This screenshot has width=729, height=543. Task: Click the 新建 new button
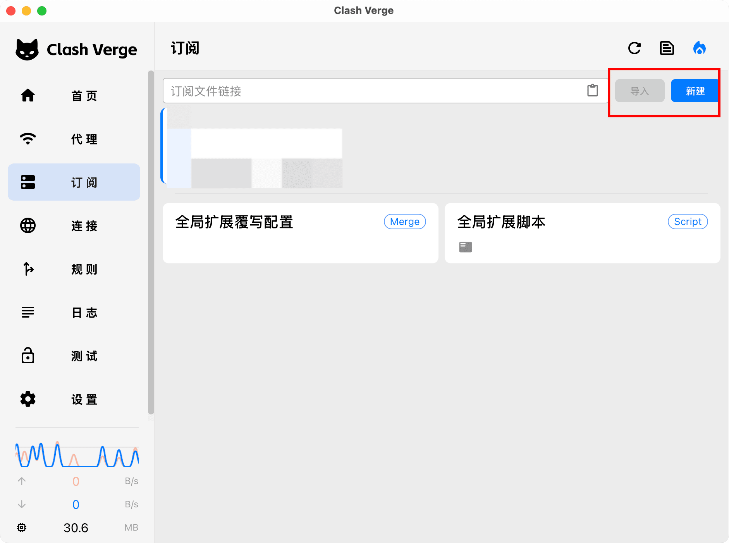click(695, 91)
